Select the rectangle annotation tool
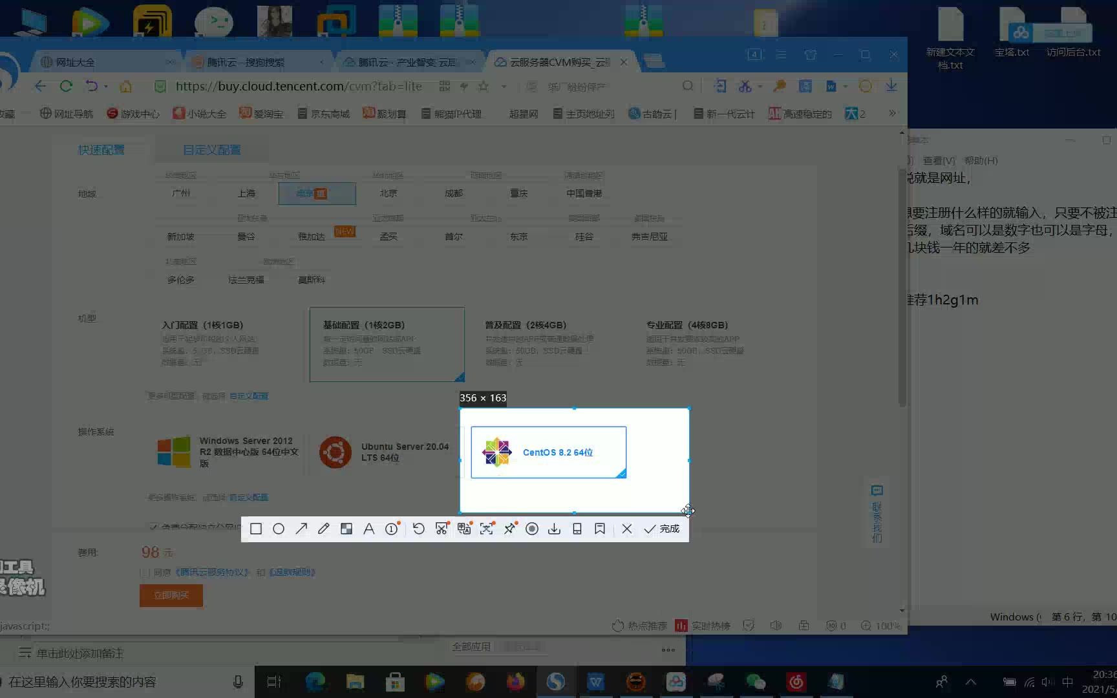Viewport: 1117px width, 698px height. pos(256,529)
